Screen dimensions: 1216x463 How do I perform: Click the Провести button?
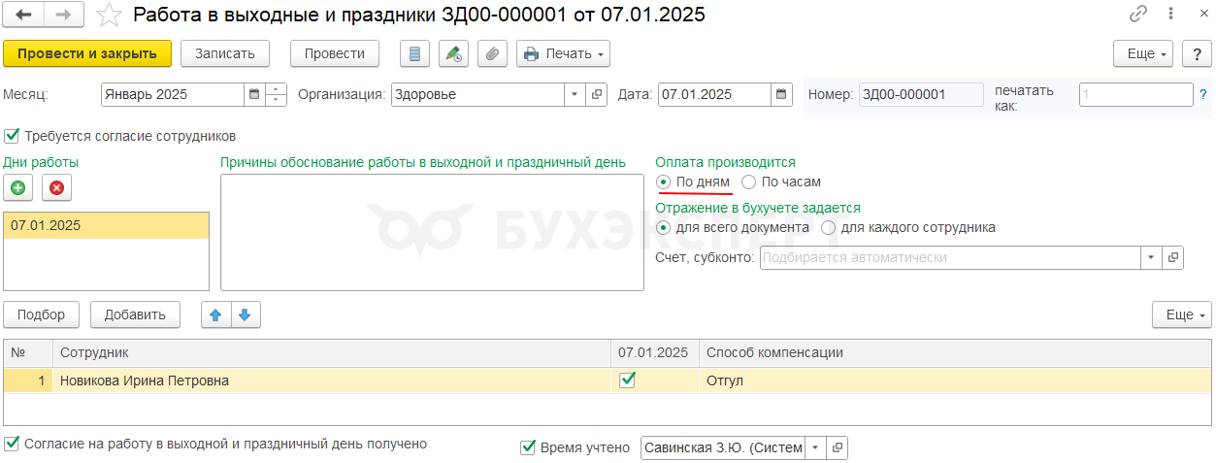[x=335, y=53]
